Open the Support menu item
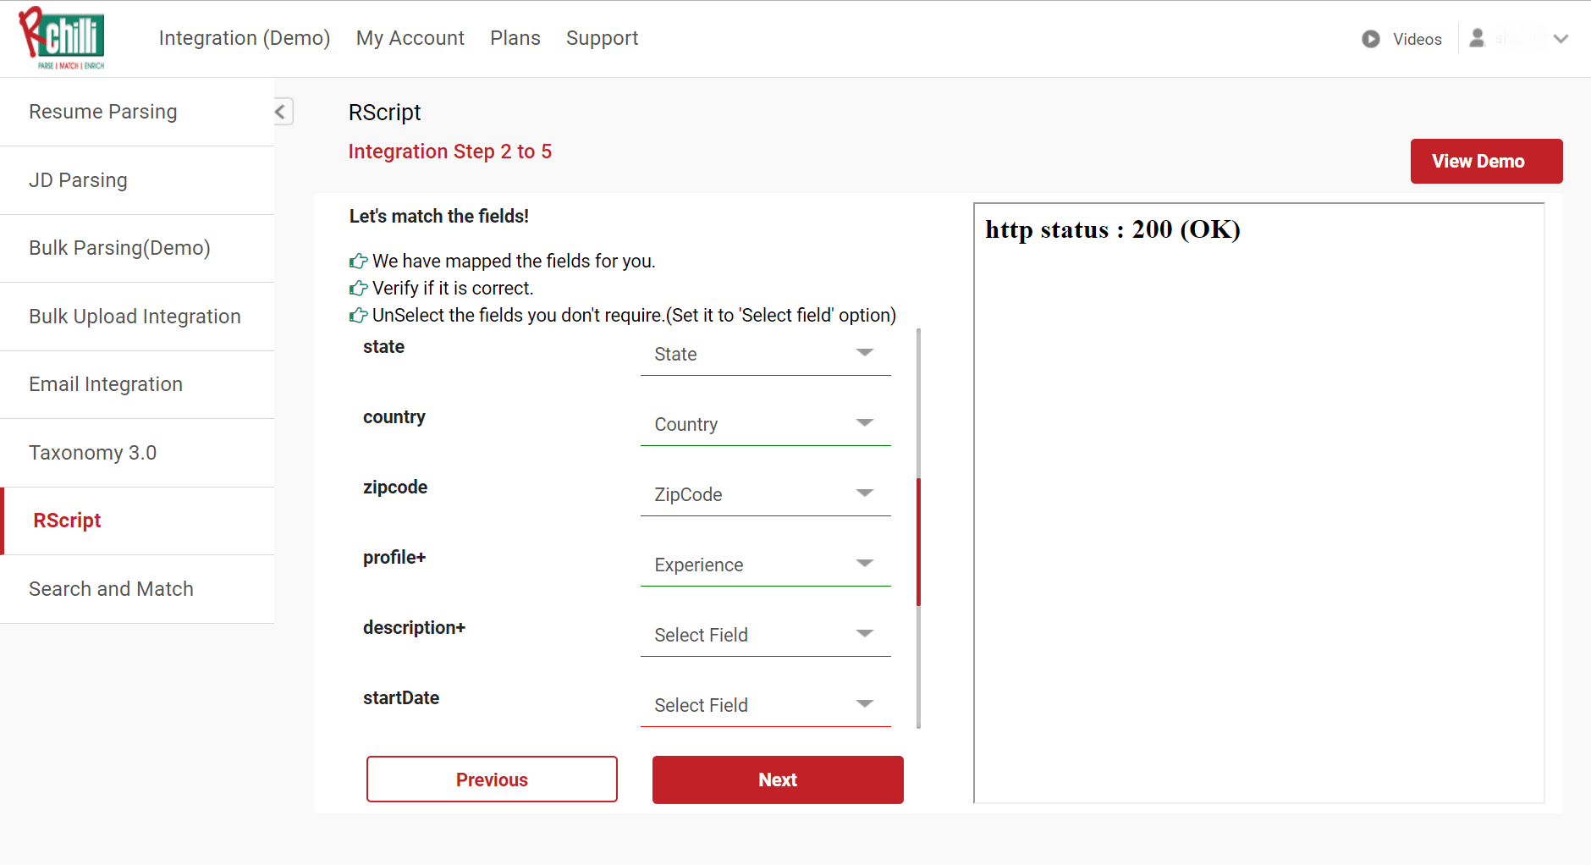The width and height of the screenshot is (1591, 865). pyautogui.click(x=603, y=38)
